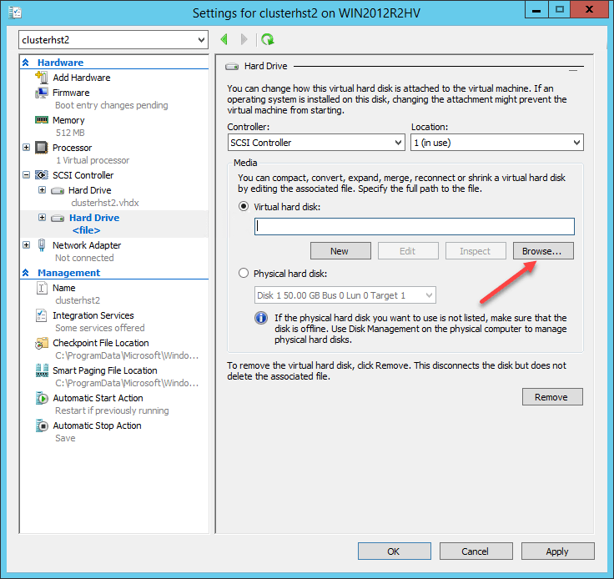614x579 pixels.
Task: Select Automatic Start Action item
Action: (x=98, y=398)
